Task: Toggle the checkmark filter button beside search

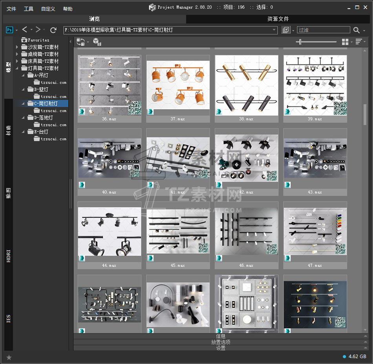Action: pos(286,30)
